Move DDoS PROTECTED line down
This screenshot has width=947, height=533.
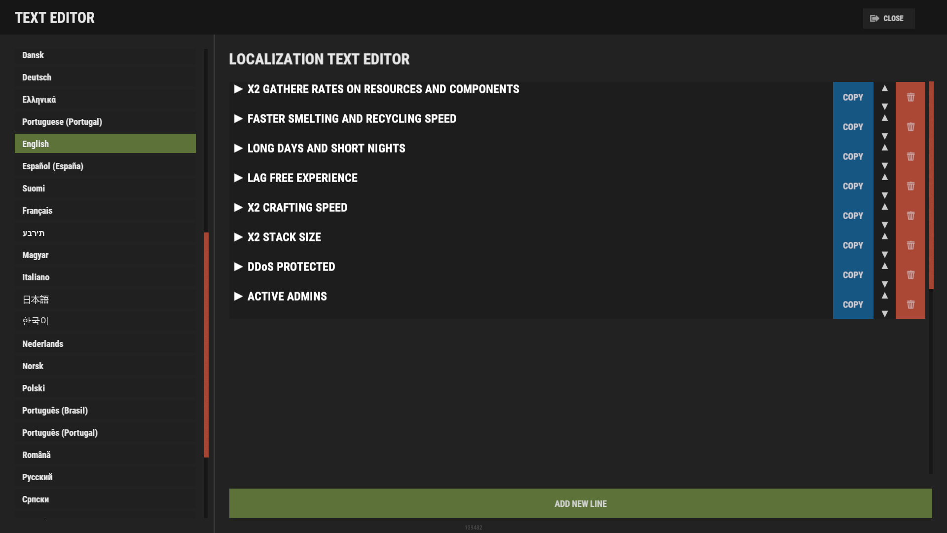click(885, 284)
